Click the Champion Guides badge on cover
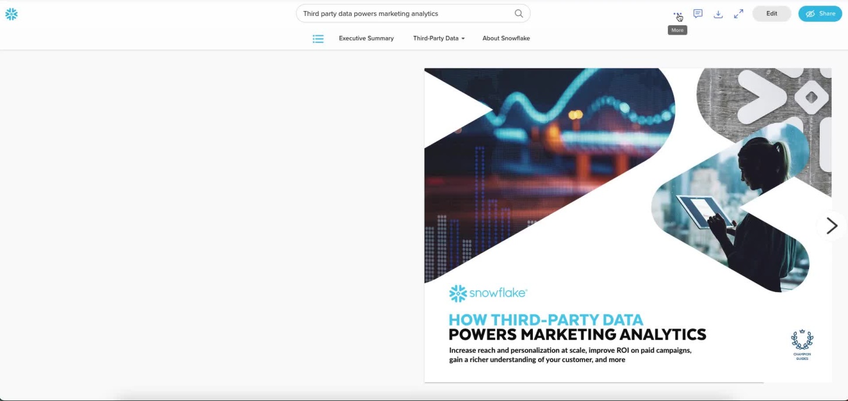This screenshot has height=401, width=848. [x=801, y=344]
